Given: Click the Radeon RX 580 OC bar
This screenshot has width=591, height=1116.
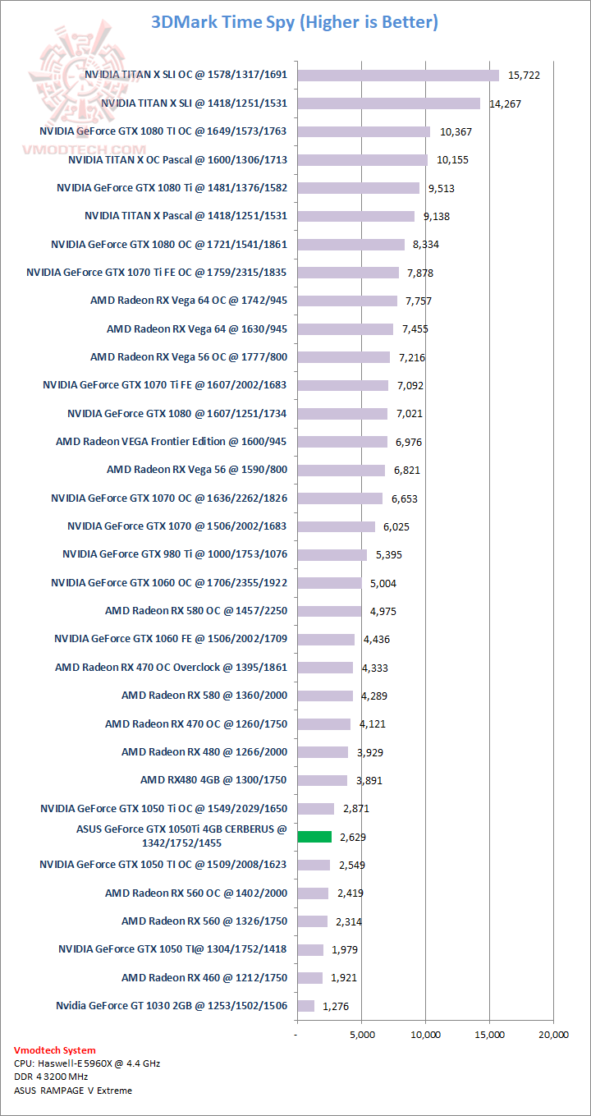Looking at the screenshot, I should tap(329, 611).
